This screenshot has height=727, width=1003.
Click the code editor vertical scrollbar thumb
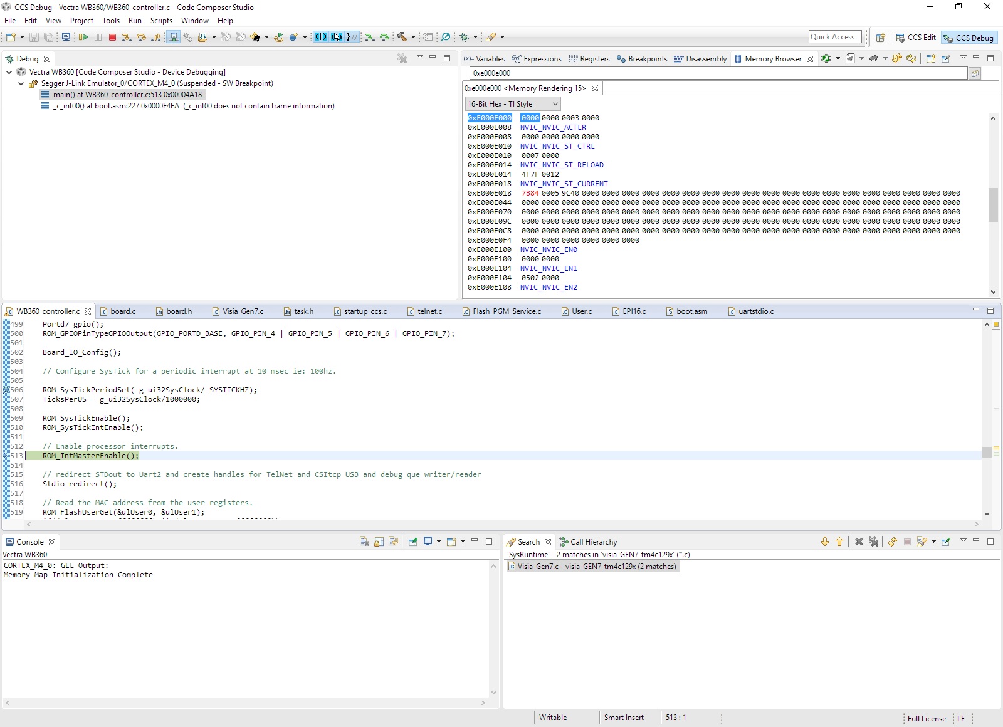point(987,452)
